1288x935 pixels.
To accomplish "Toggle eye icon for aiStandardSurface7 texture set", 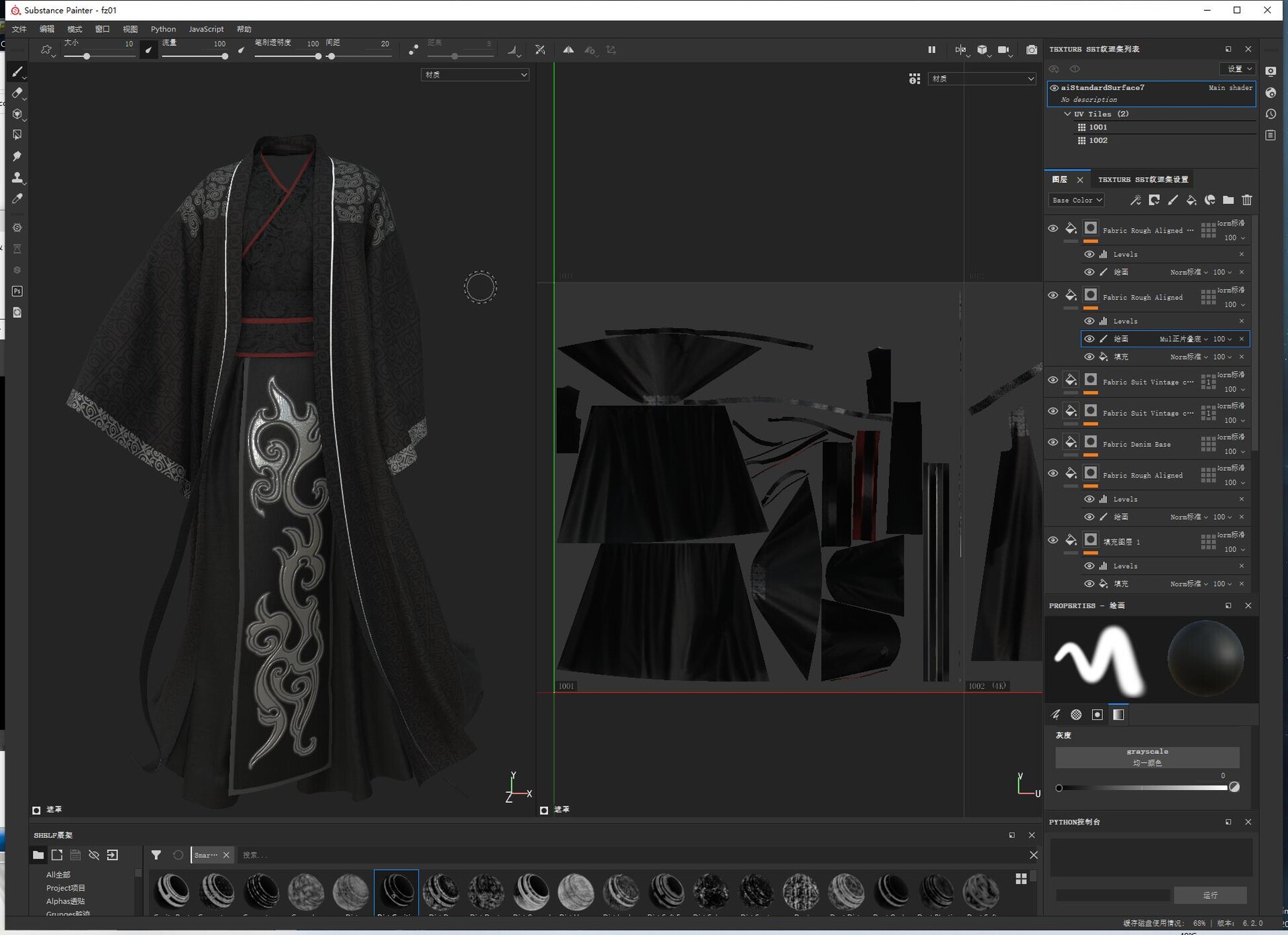I will click(1055, 88).
